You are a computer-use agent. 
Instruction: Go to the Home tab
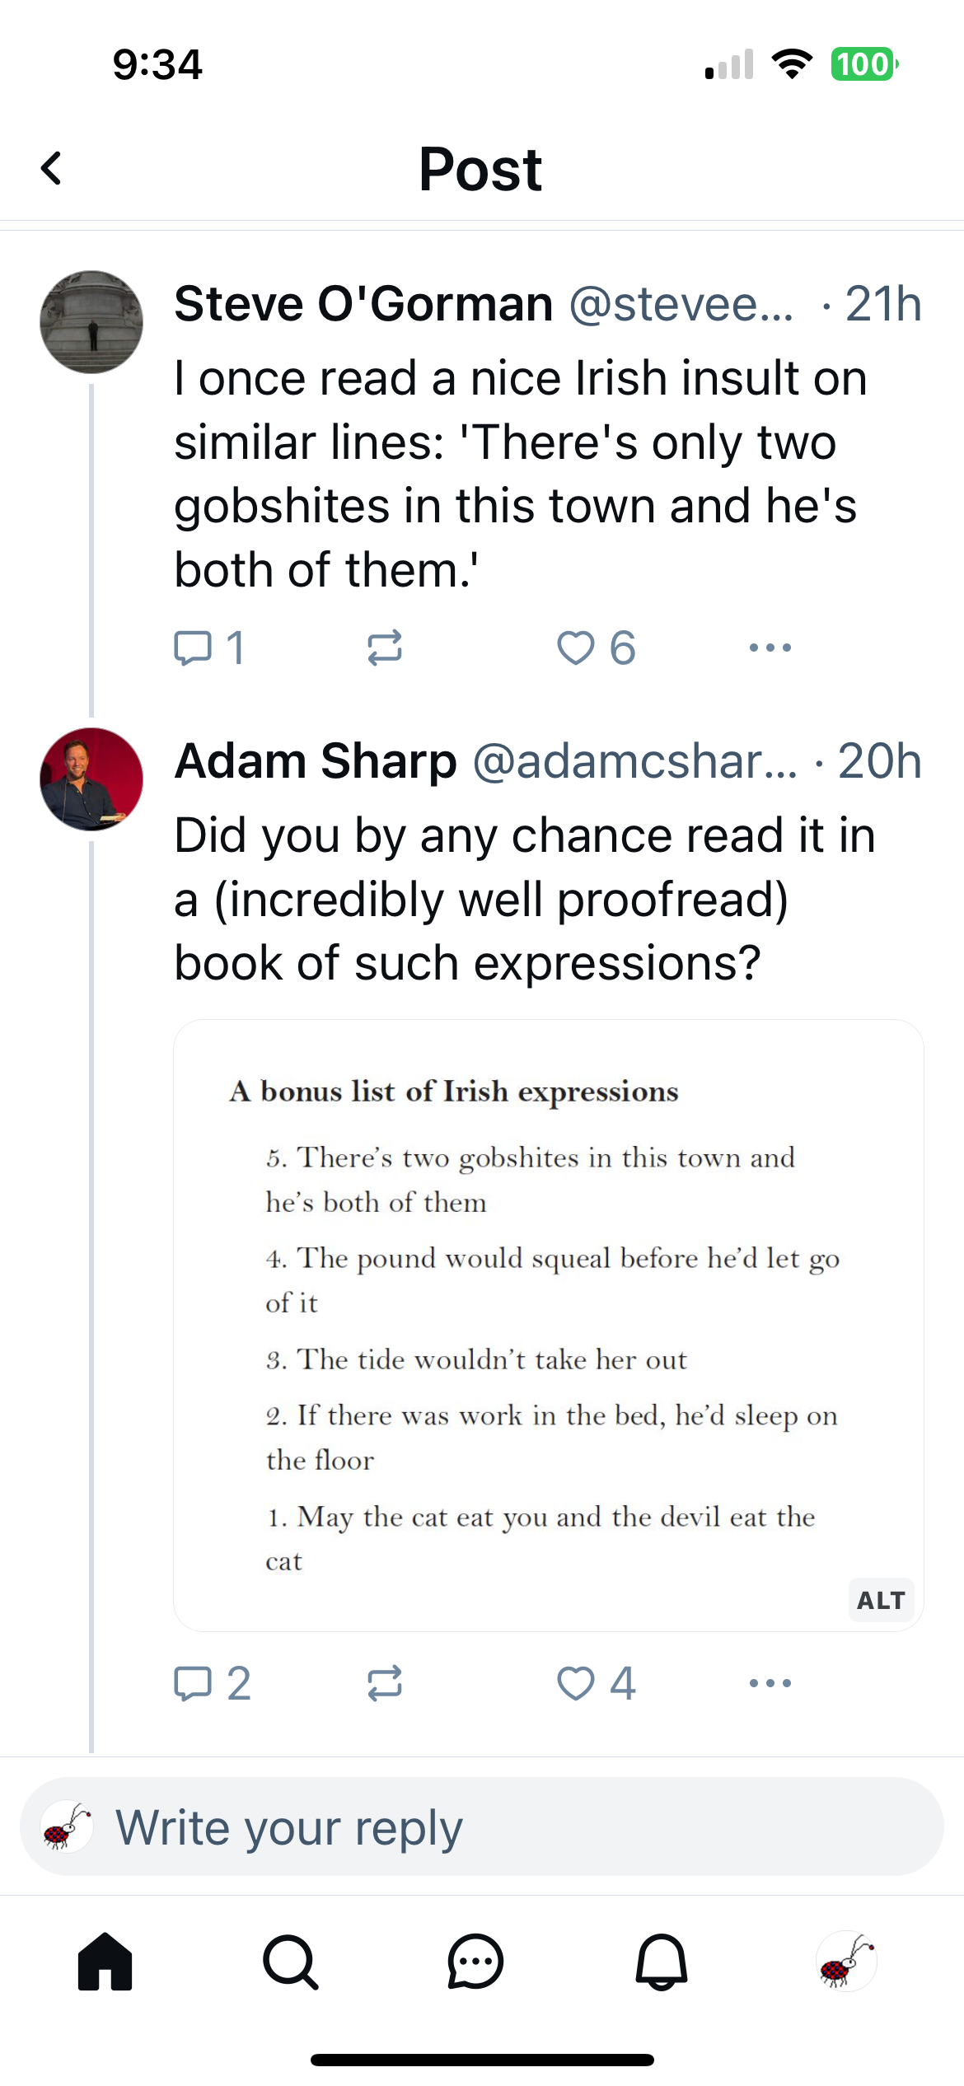click(x=105, y=1962)
